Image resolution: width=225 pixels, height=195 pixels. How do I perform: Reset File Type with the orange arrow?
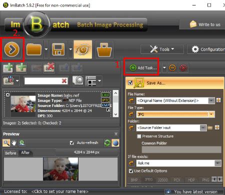click(x=131, y=114)
